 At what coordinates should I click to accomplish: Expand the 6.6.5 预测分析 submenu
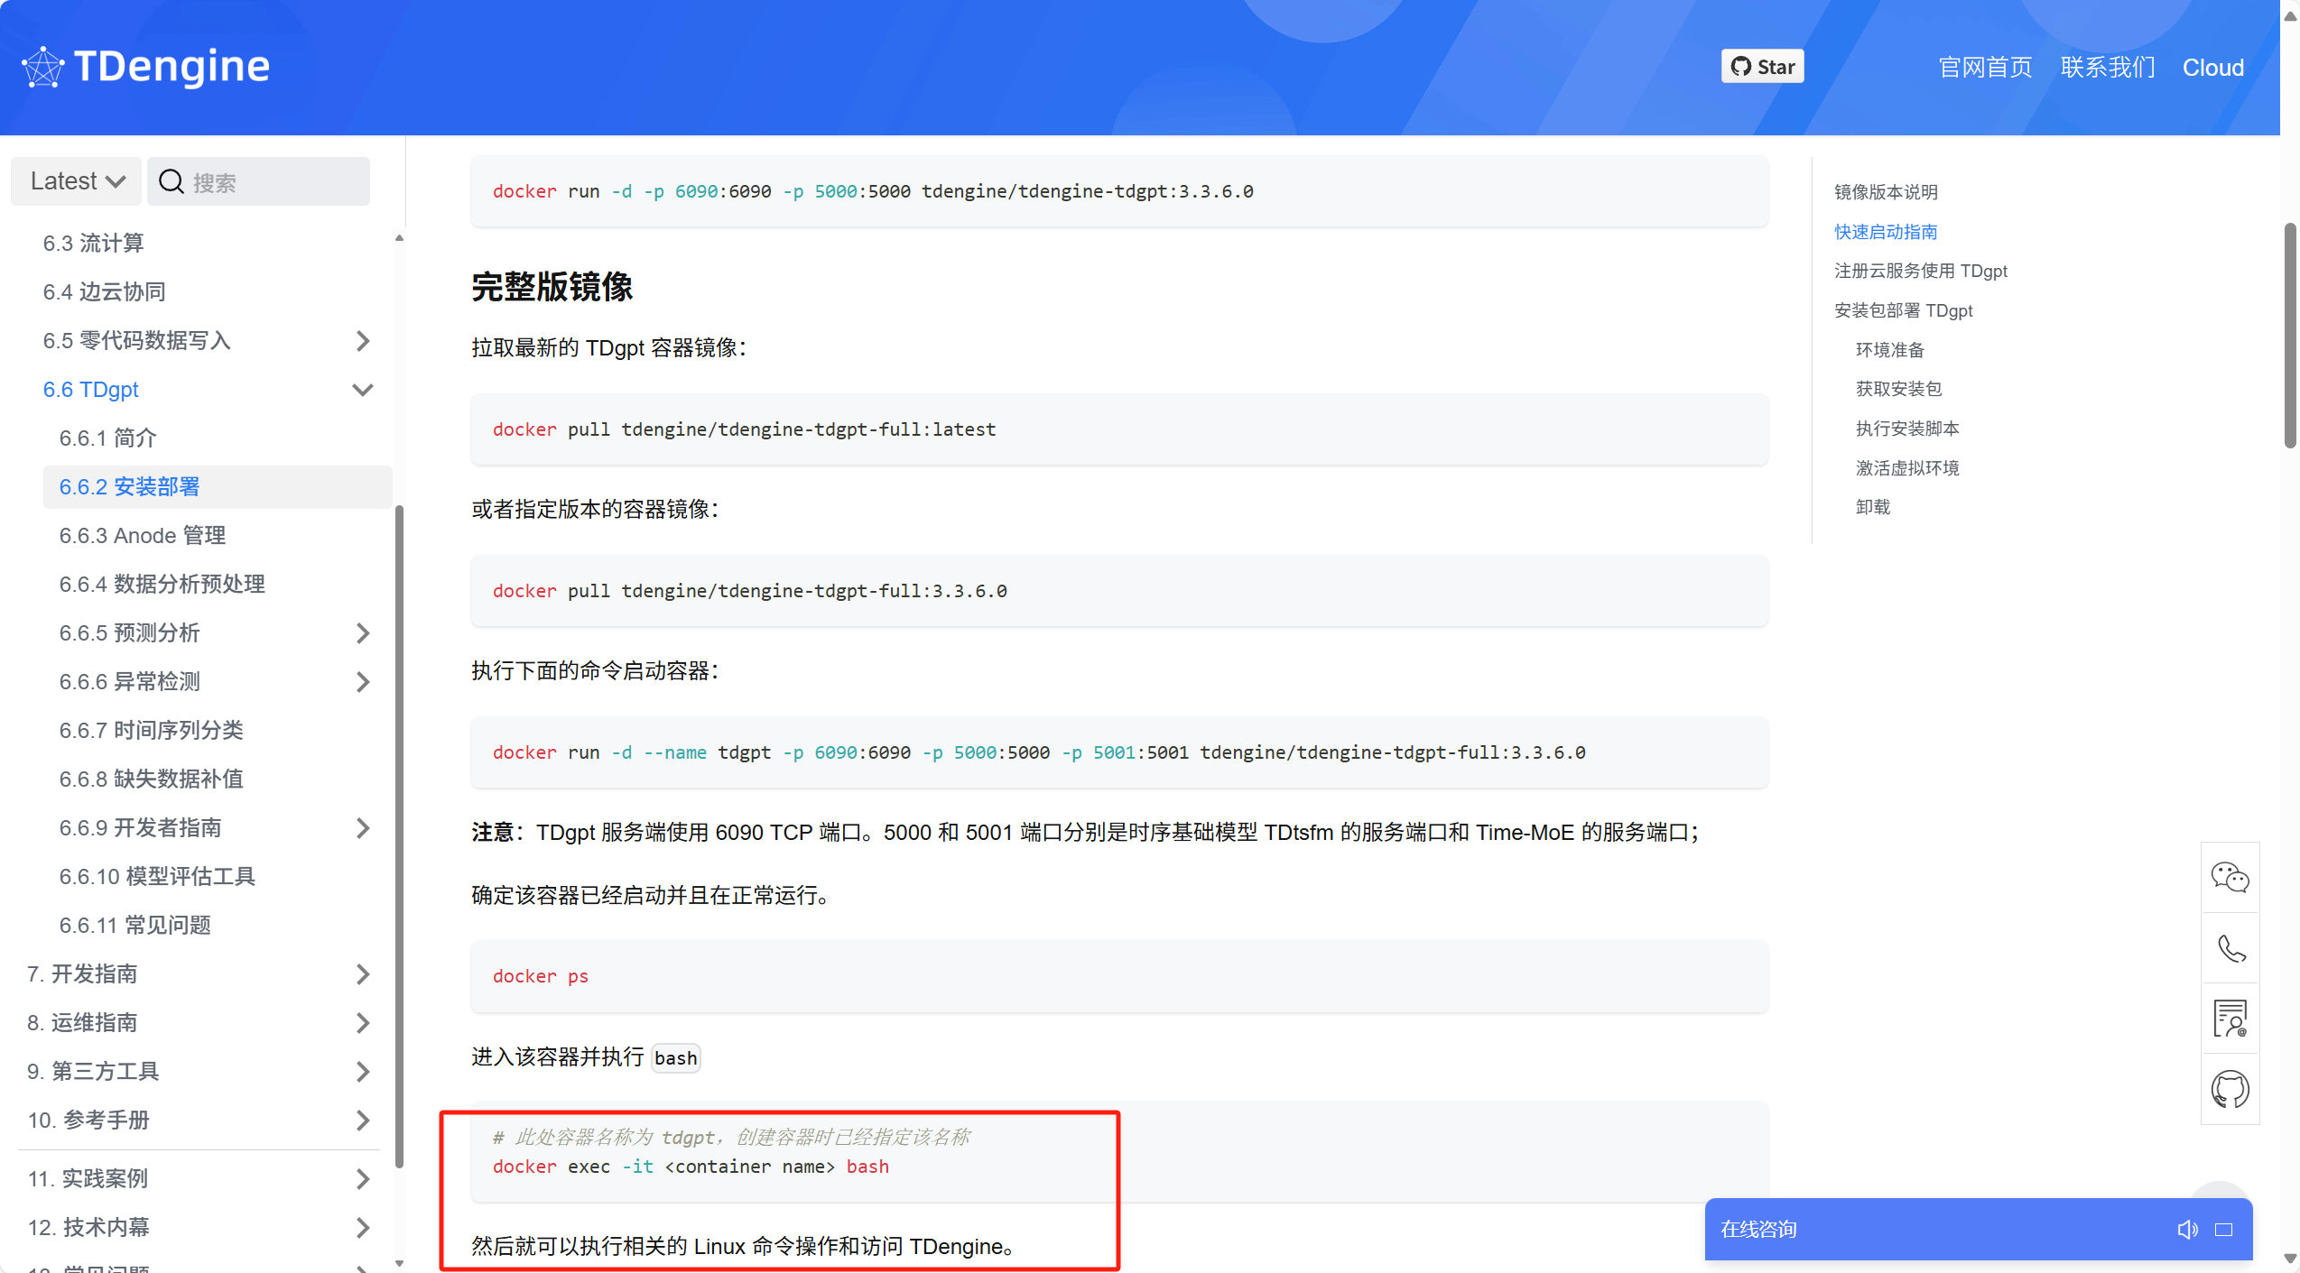pyautogui.click(x=365, y=632)
